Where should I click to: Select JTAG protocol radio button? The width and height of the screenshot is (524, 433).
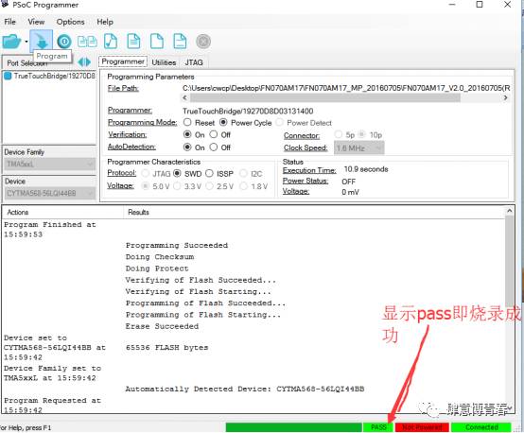point(146,173)
